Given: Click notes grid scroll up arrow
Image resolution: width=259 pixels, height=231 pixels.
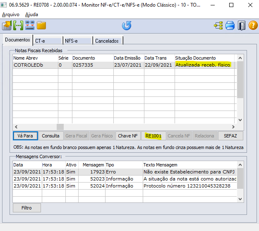Looking at the screenshot, I should [x=240, y=58].
